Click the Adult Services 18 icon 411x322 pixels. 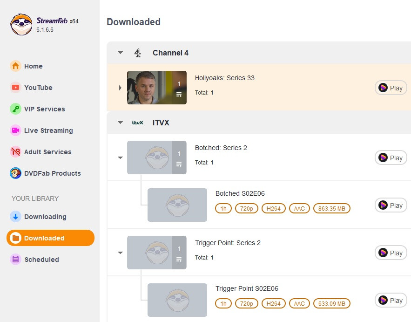(15, 152)
